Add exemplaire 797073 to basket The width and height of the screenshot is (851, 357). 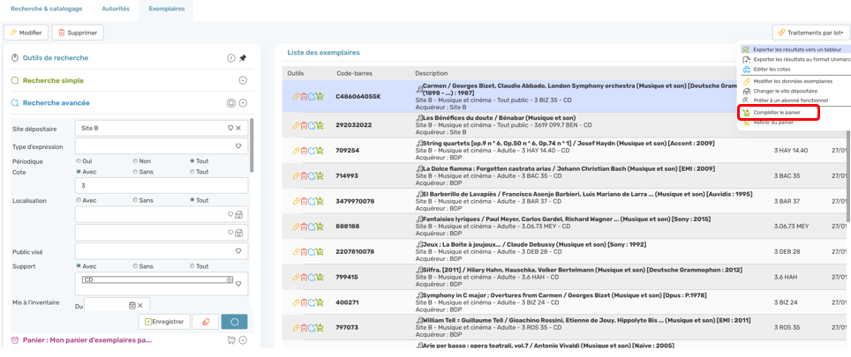click(x=320, y=328)
